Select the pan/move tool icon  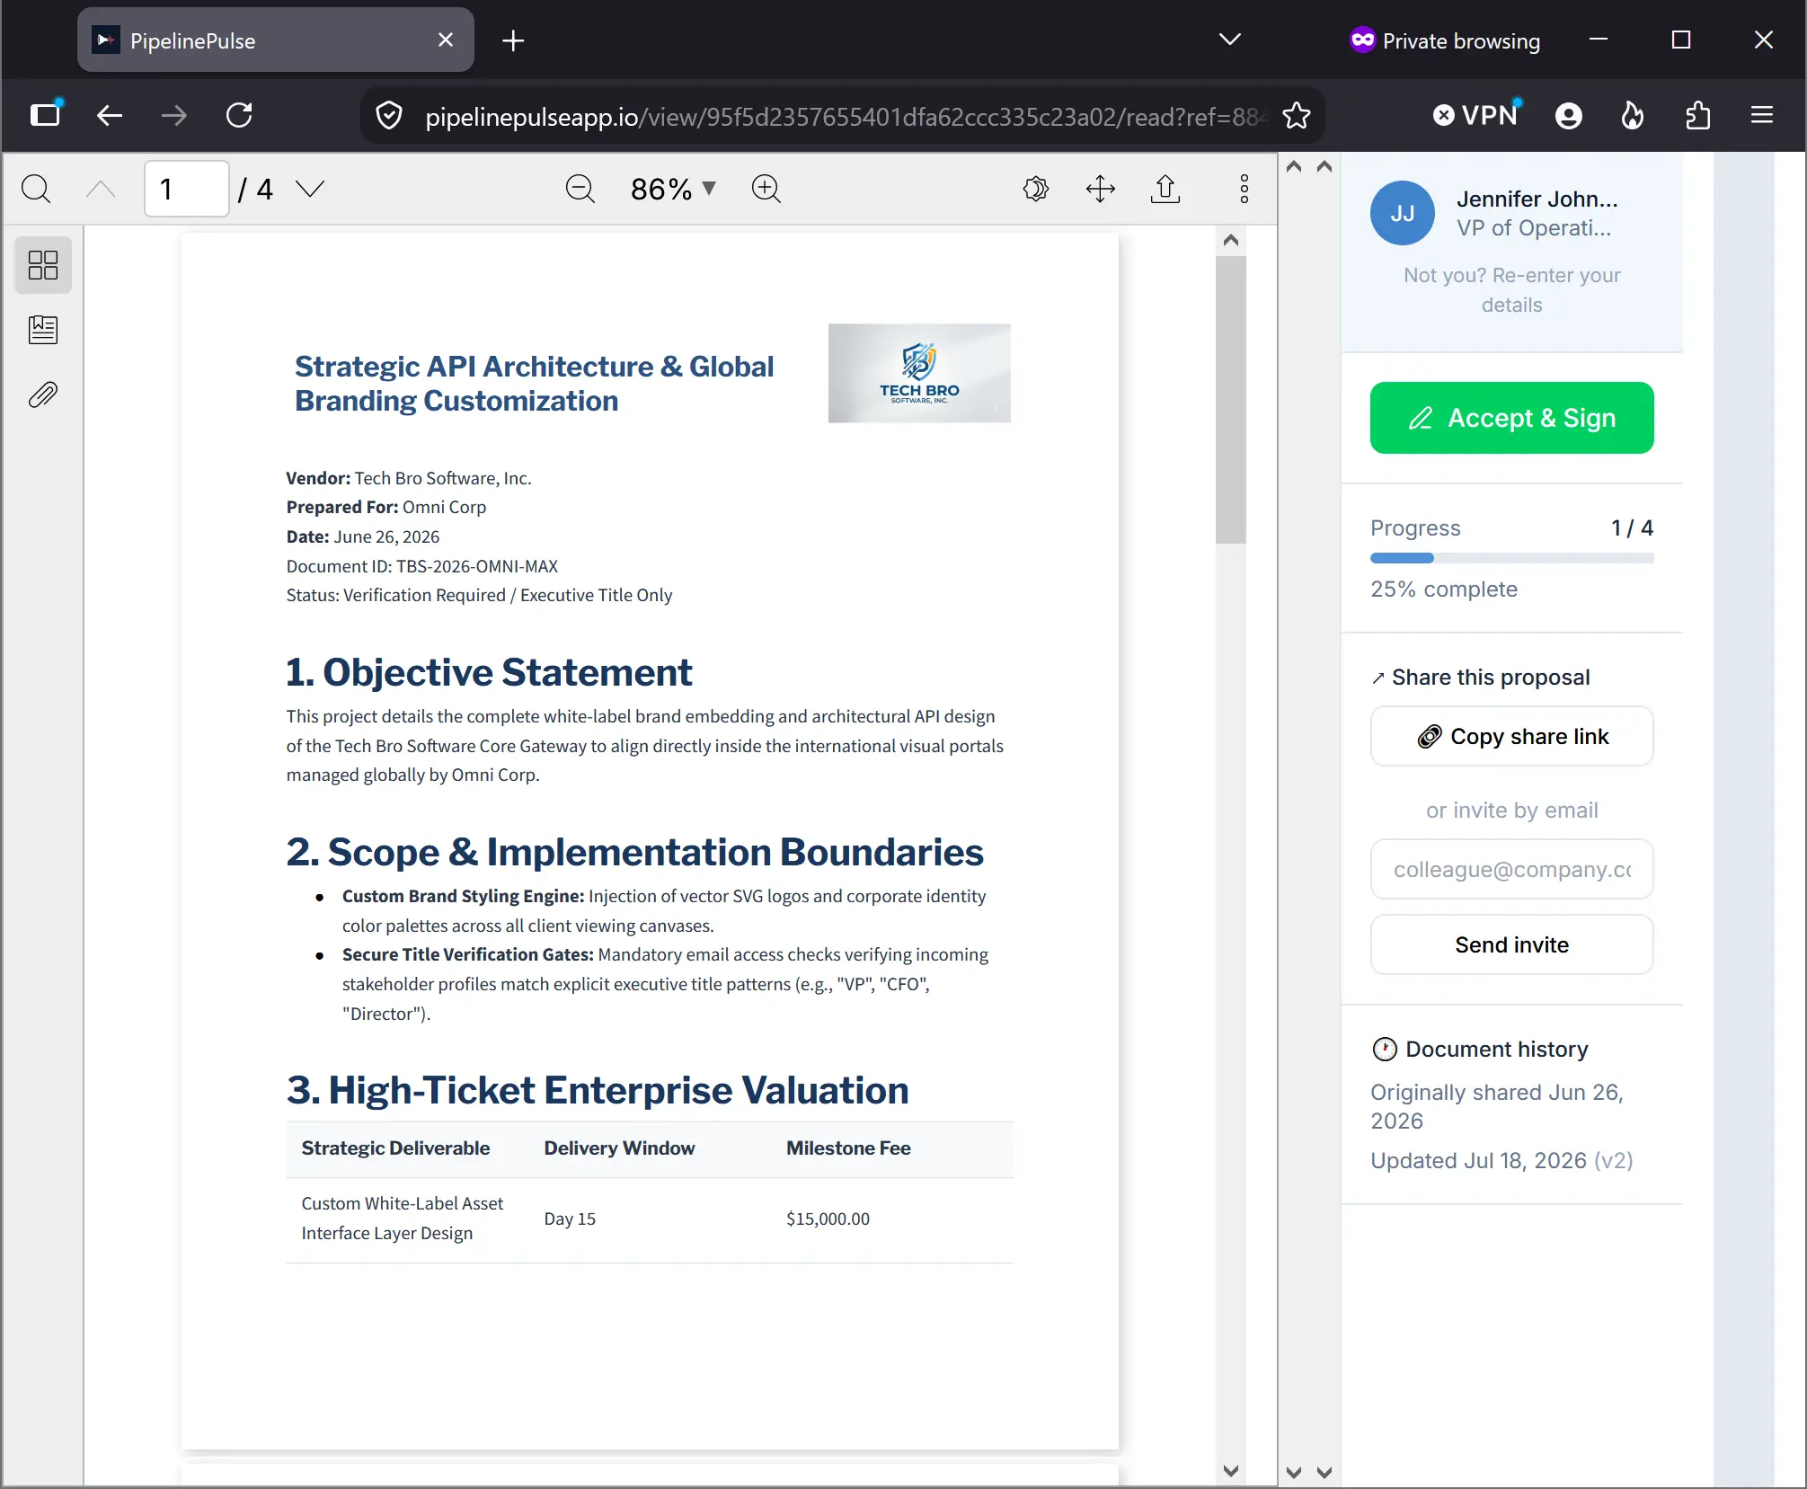tap(1101, 189)
